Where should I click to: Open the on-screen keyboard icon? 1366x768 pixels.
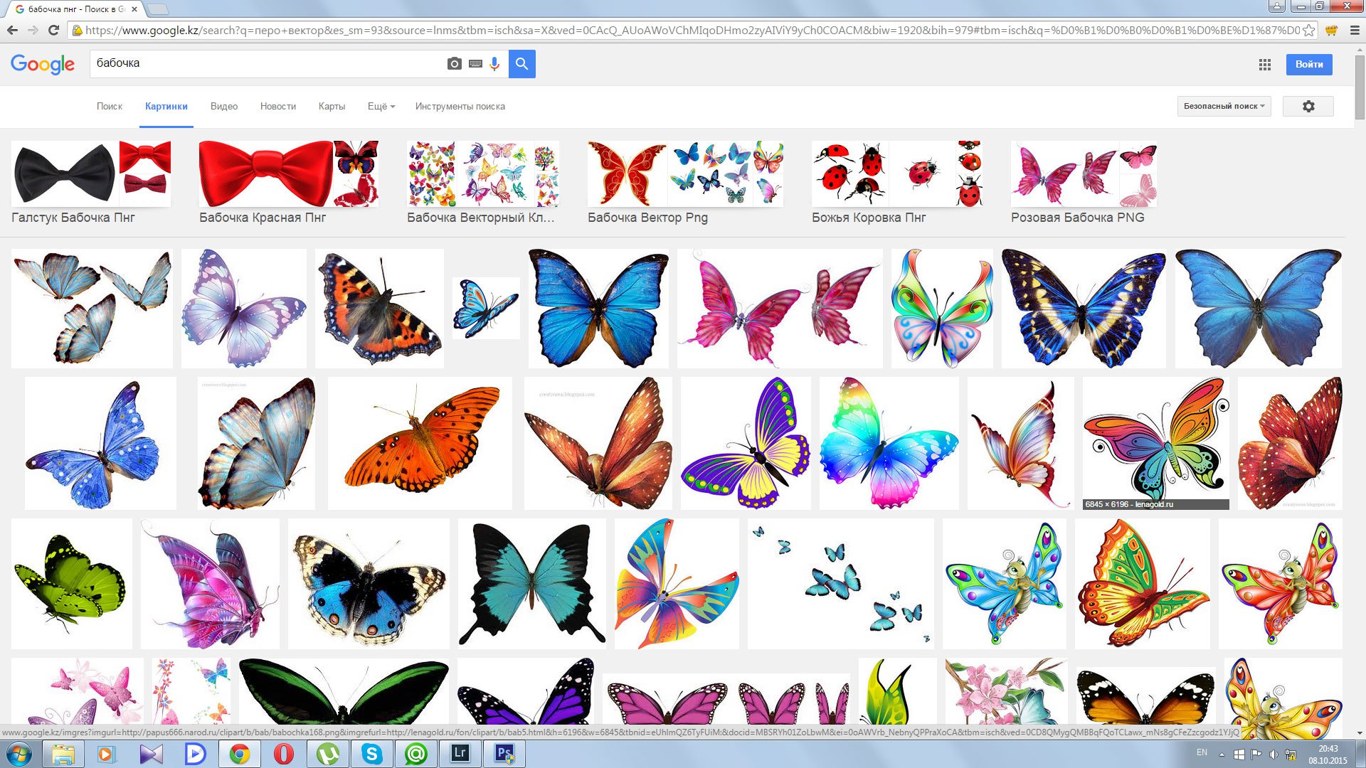[475, 64]
